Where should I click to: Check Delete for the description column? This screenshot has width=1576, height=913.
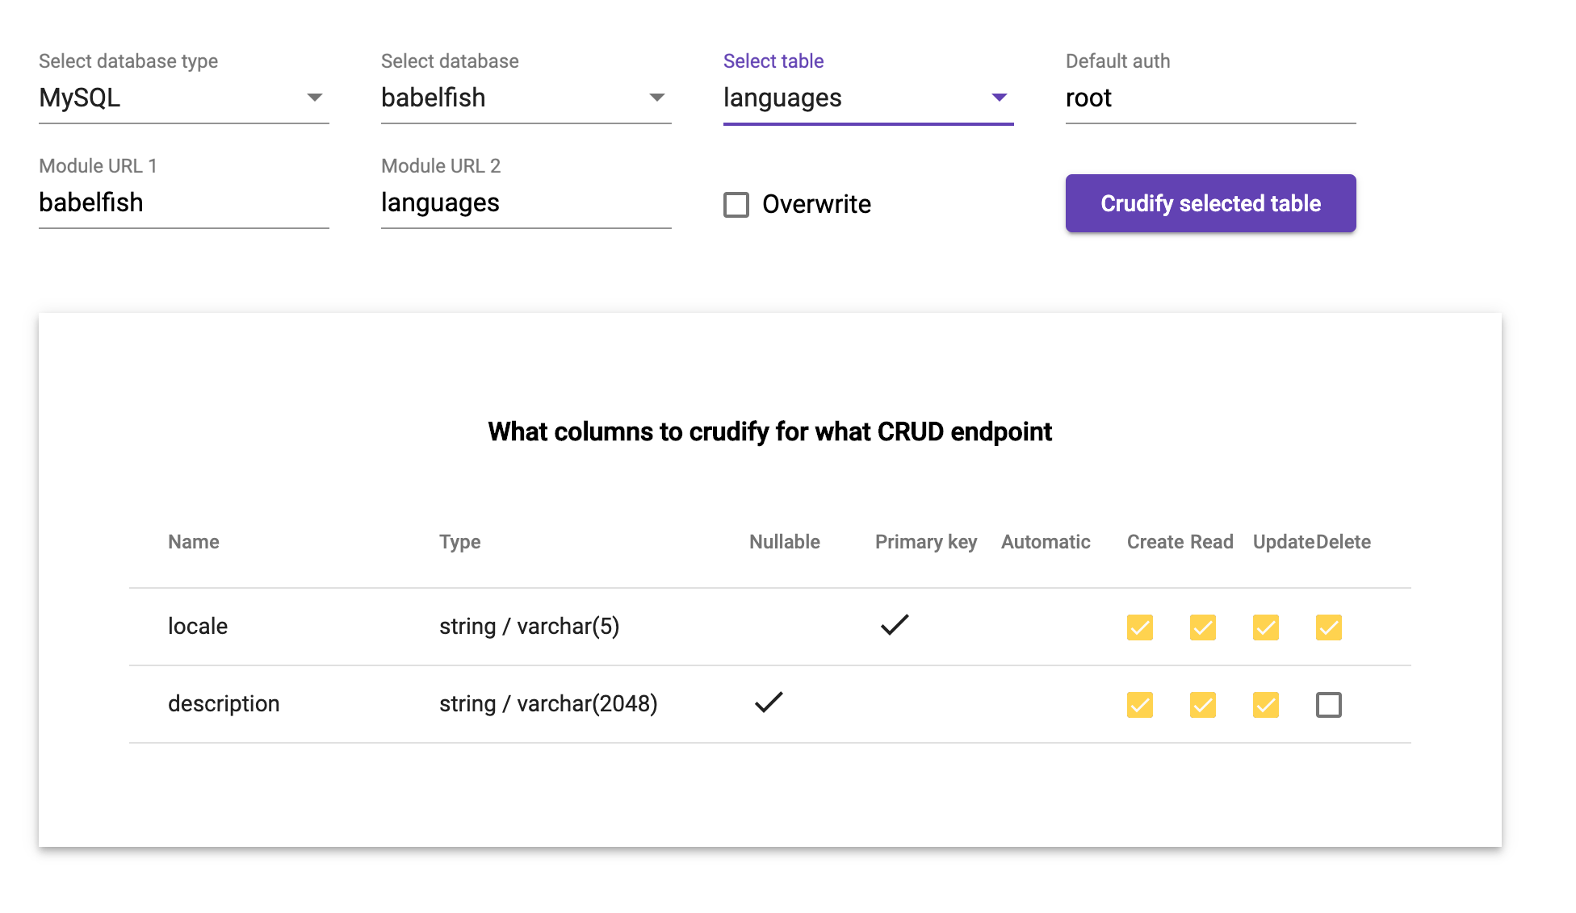click(1329, 705)
